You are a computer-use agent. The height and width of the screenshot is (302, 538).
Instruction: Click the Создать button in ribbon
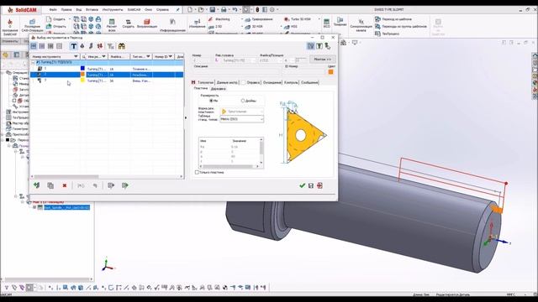[x=55, y=19]
